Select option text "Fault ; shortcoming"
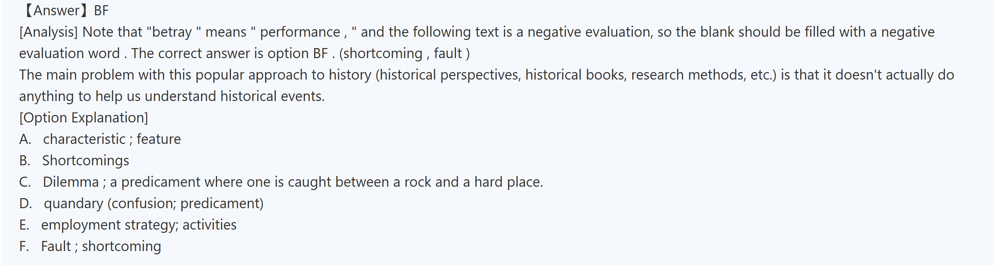994x265 pixels. click(x=101, y=246)
